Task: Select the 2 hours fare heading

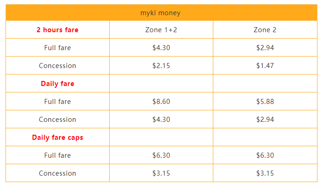Action: (58, 30)
